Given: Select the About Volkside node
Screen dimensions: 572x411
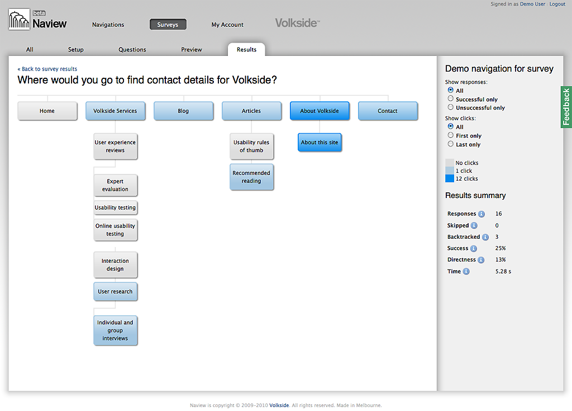Looking at the screenshot, I should [x=320, y=111].
